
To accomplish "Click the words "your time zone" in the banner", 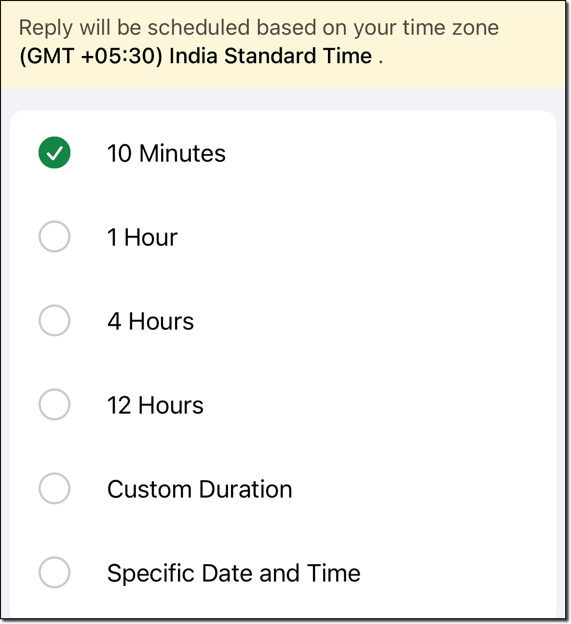I will (426, 28).
